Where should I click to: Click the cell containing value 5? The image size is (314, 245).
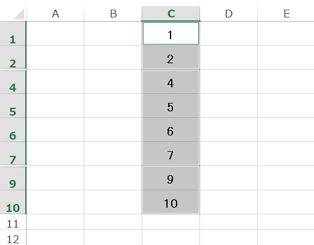pos(171,106)
